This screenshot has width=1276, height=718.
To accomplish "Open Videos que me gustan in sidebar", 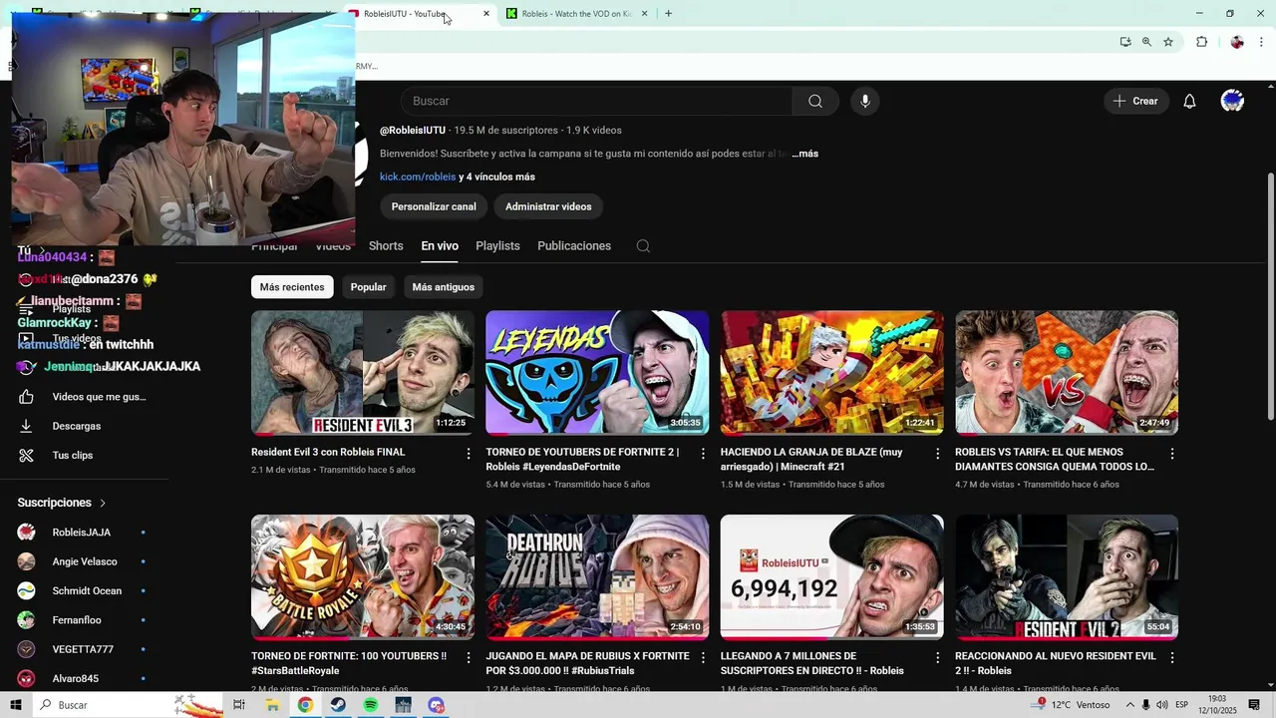I will coord(85,397).
